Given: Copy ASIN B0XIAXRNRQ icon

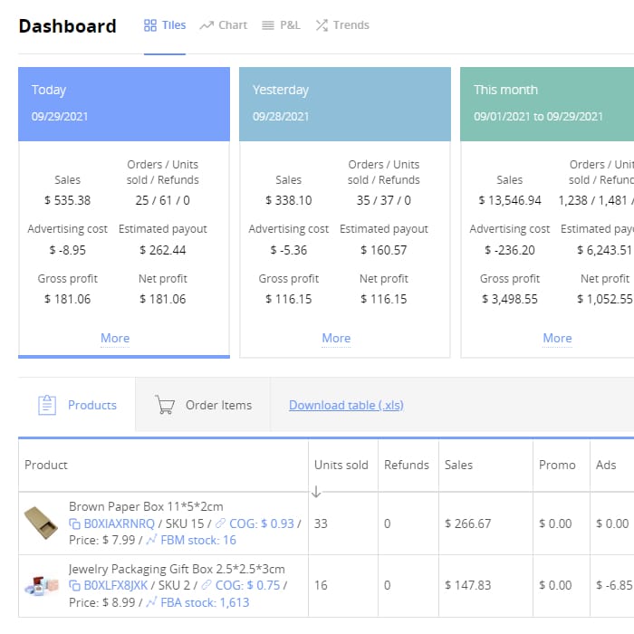Looking at the screenshot, I should point(74,524).
